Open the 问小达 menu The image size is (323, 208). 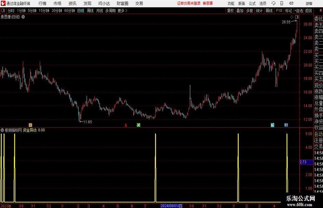pyautogui.click(x=104, y=3)
